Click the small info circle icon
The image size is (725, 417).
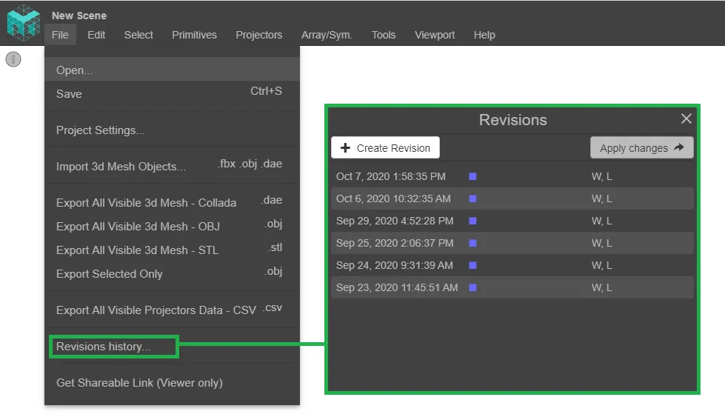pyautogui.click(x=13, y=59)
